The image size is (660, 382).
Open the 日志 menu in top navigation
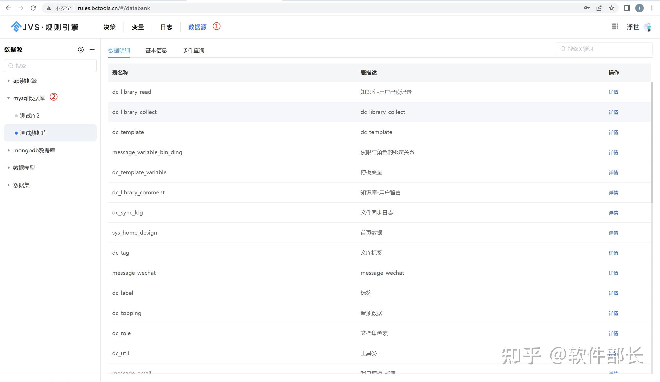166,27
